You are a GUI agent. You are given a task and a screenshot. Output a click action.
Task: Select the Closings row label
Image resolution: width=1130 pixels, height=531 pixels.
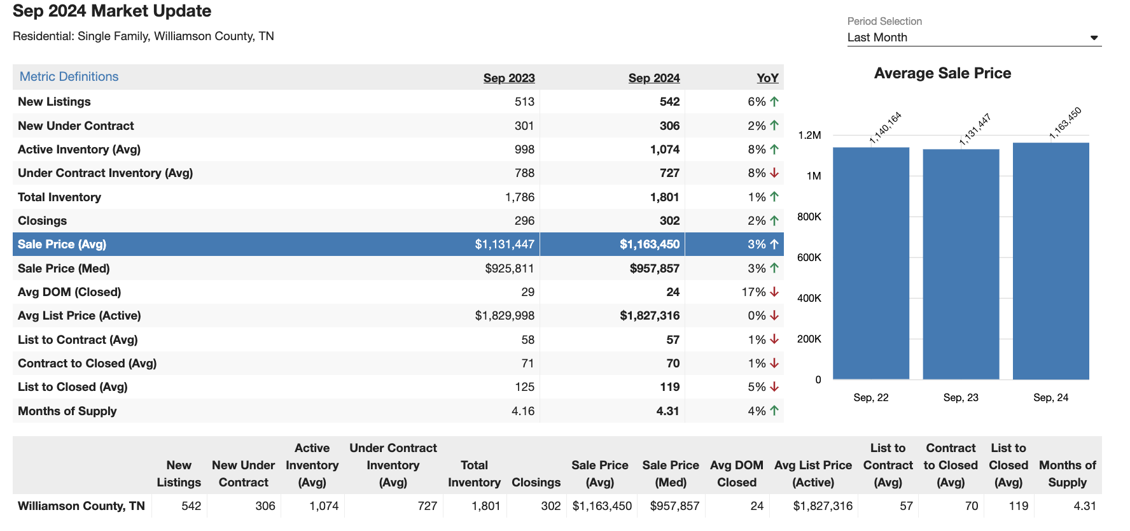[x=42, y=221]
